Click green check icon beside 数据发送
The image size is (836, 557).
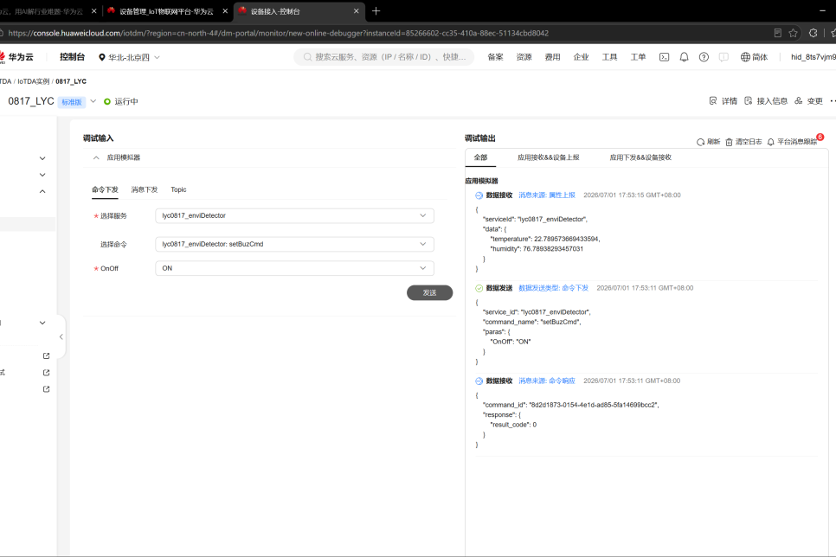[x=479, y=288]
